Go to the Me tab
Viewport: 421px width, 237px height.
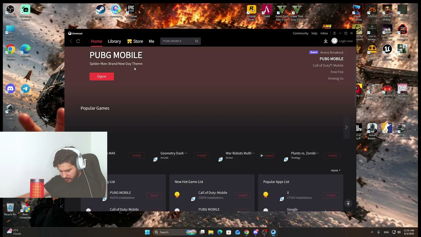(151, 41)
